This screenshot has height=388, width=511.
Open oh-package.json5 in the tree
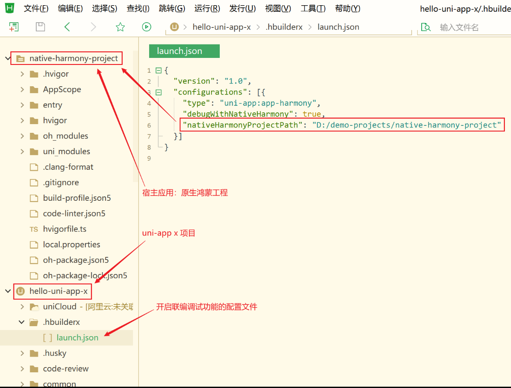tap(76, 260)
